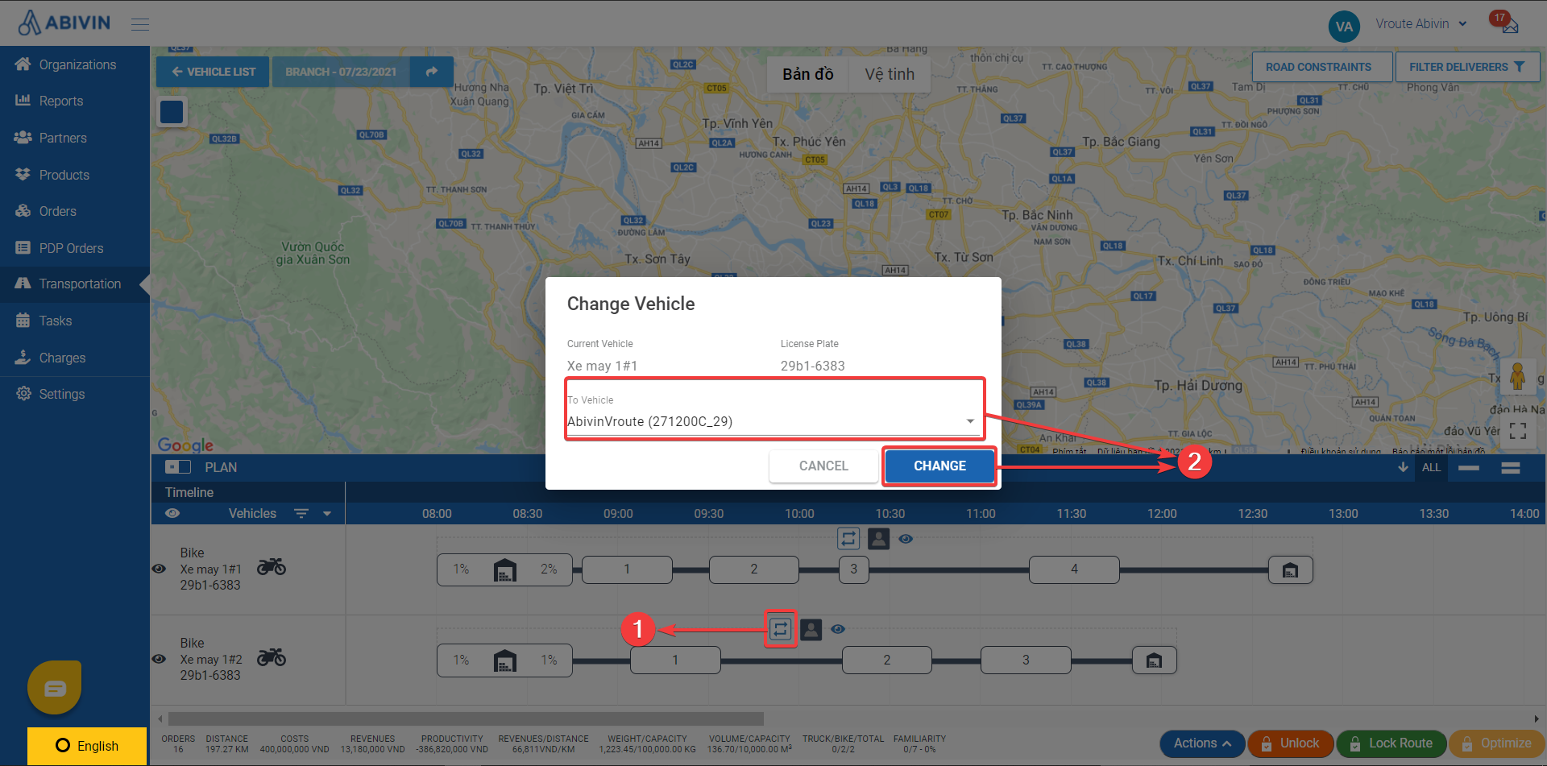This screenshot has height=766, width=1547.
Task: Go to Partners in the sidebar
Action: click(75, 138)
